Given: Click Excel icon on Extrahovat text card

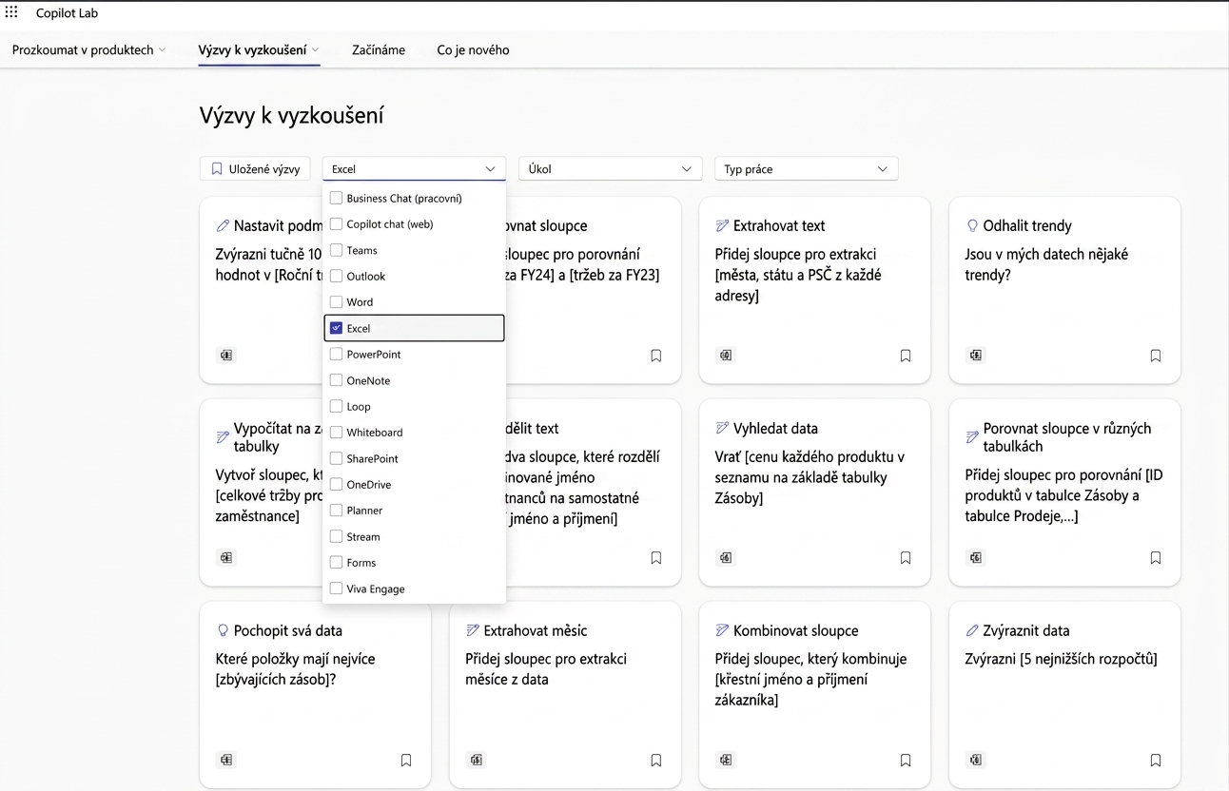Looking at the screenshot, I should tap(726, 355).
